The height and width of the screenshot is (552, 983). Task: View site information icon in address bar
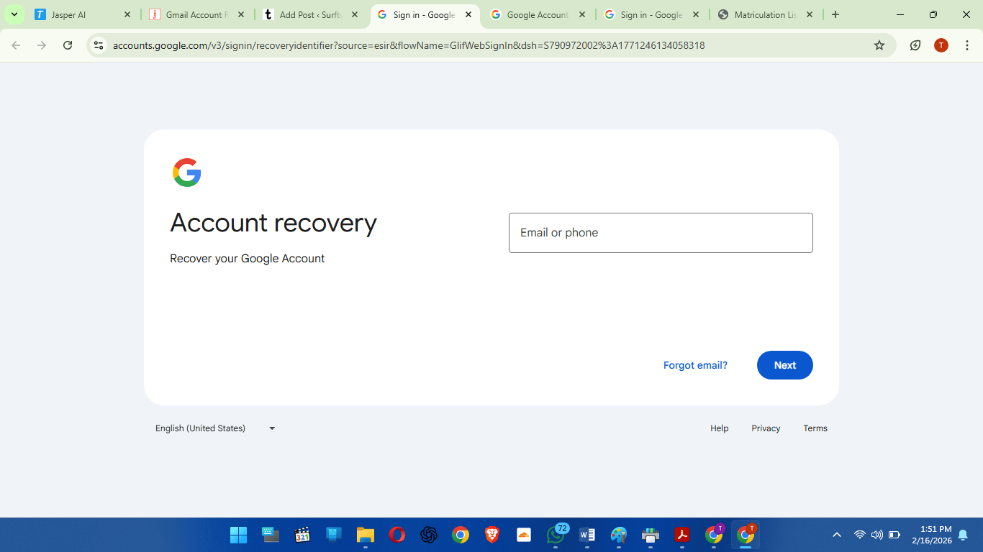[99, 45]
